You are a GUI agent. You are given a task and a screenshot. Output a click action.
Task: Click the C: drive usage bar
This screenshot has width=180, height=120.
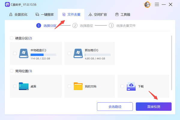tap(43, 55)
